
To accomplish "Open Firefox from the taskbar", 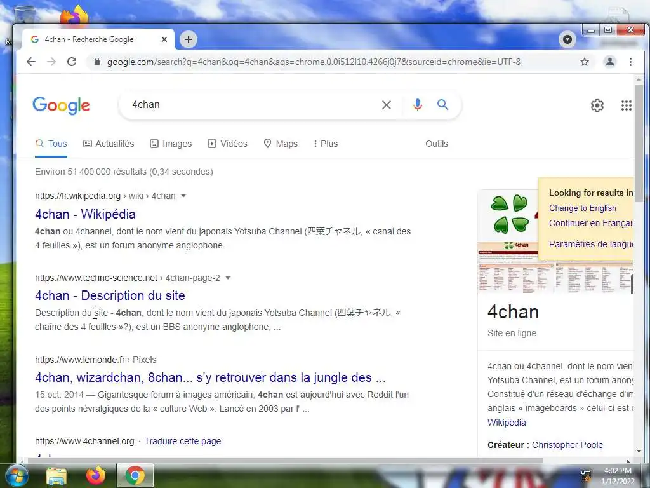I will click(95, 475).
